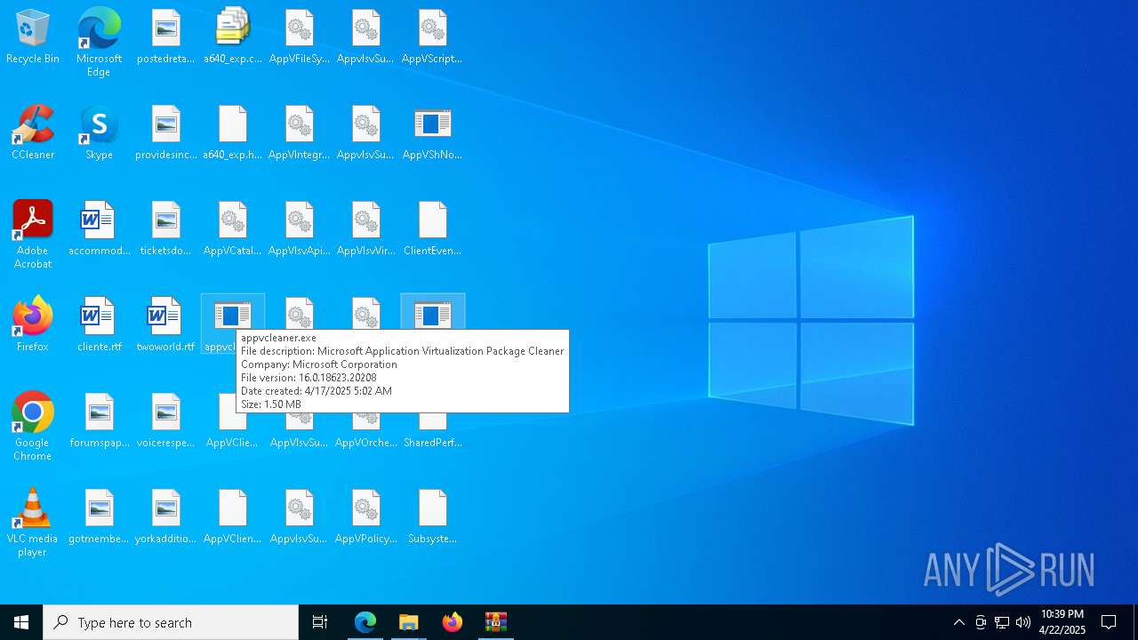Open the Action Center notifications
1138x640 pixels.
coord(1109,622)
